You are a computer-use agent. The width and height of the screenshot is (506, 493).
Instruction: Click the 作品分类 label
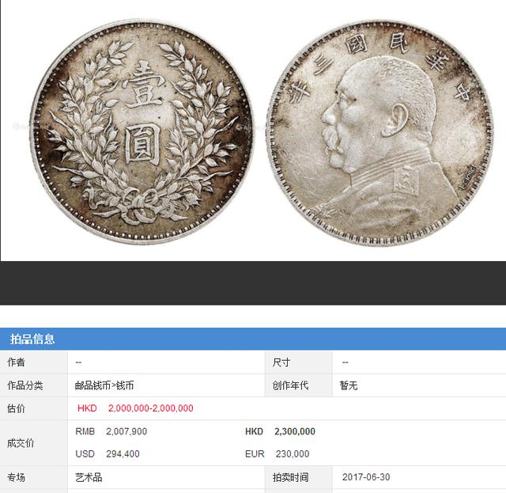[x=25, y=385]
